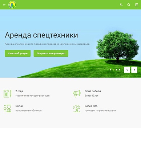Click the 'Сотни' text
The width and height of the screenshot is (141, 141).
pos(19,106)
